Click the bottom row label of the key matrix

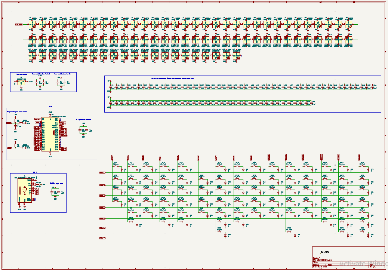point(102,238)
